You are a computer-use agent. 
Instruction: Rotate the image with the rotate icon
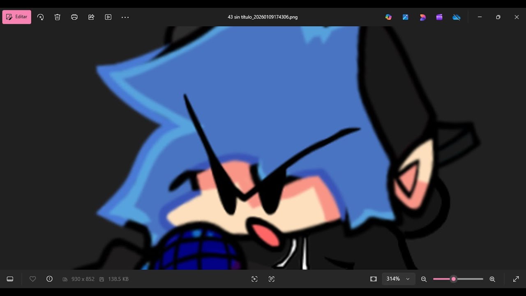coord(40,17)
